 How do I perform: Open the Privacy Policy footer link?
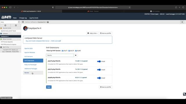click(x=15, y=51)
